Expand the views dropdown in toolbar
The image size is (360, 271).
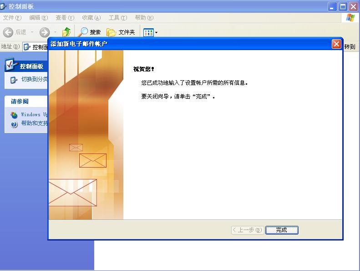coord(156,32)
